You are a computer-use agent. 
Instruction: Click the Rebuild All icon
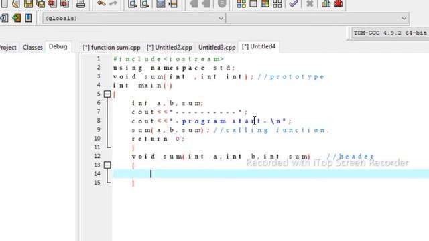[278, 3]
